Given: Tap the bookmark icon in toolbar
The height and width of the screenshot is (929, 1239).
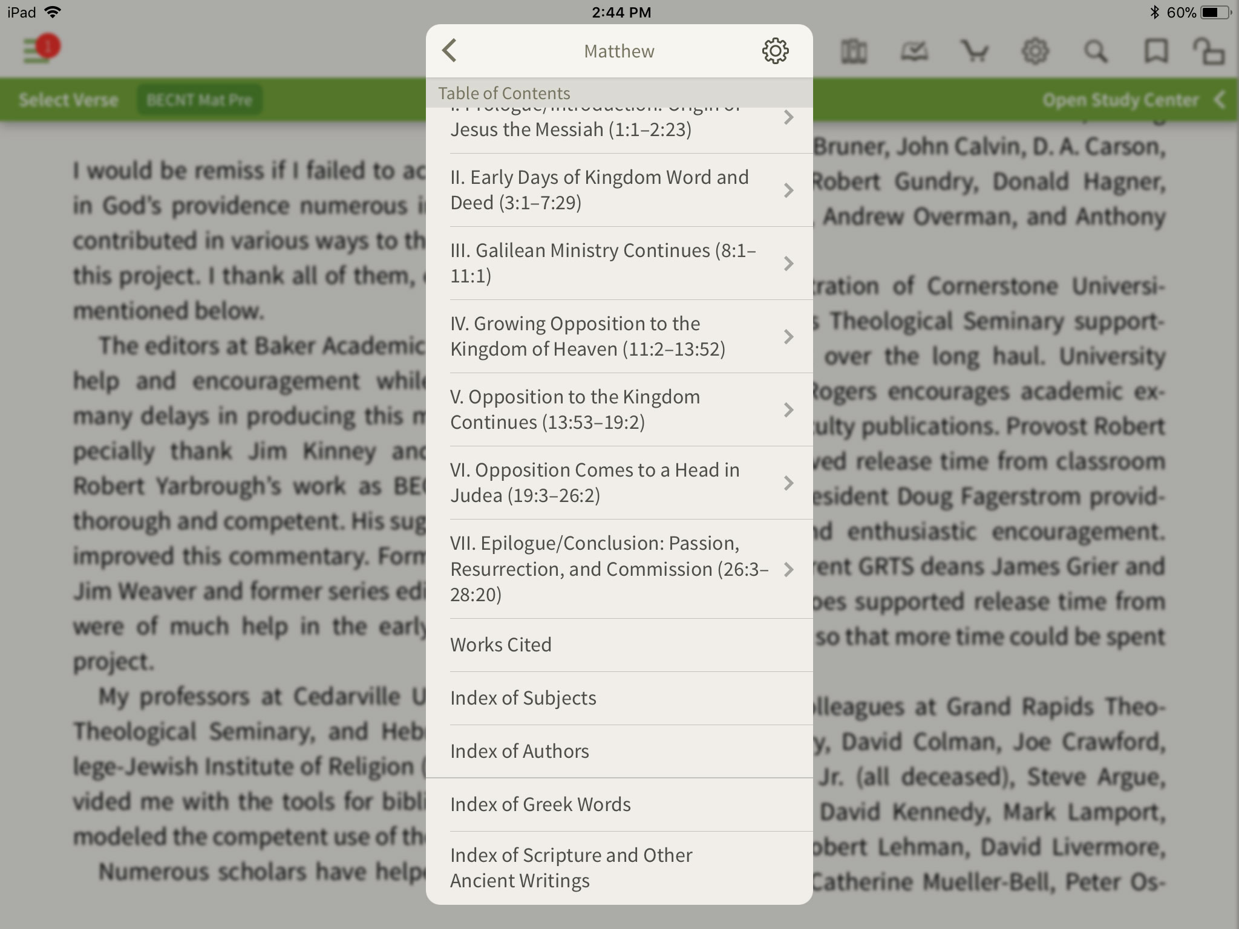Looking at the screenshot, I should 1156,51.
